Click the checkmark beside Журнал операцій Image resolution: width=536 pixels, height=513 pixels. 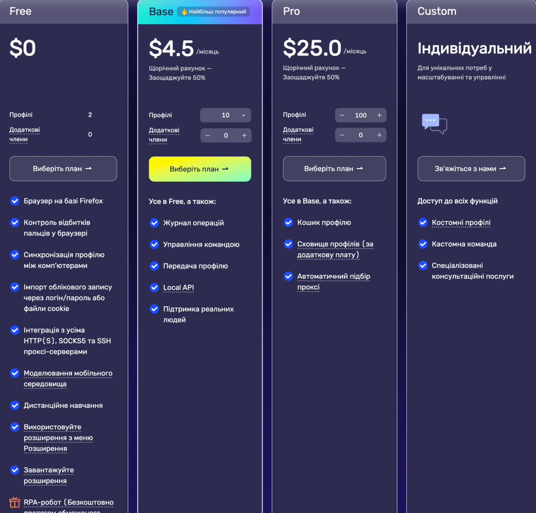(x=154, y=223)
